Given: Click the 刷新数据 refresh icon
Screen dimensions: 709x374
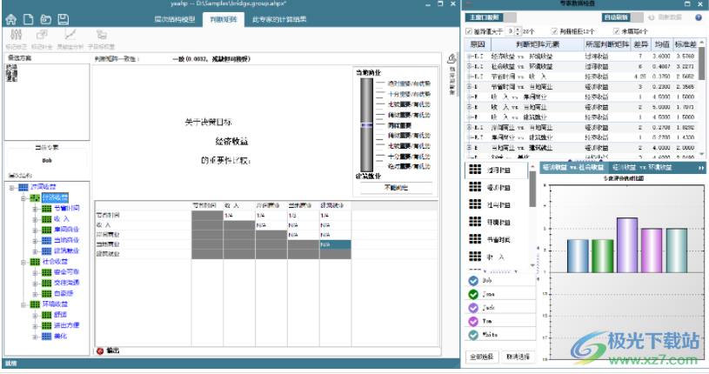Looking at the screenshot, I should pyautogui.click(x=651, y=17).
